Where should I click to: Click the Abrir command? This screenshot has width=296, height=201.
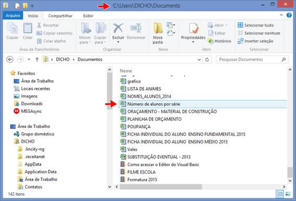217,25
